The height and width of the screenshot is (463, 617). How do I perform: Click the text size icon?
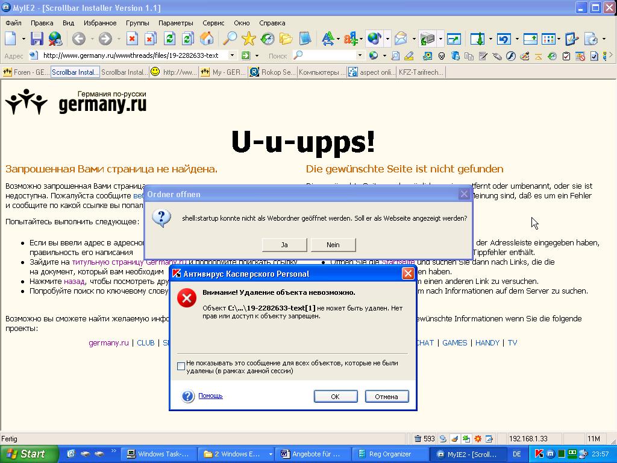tap(327, 39)
